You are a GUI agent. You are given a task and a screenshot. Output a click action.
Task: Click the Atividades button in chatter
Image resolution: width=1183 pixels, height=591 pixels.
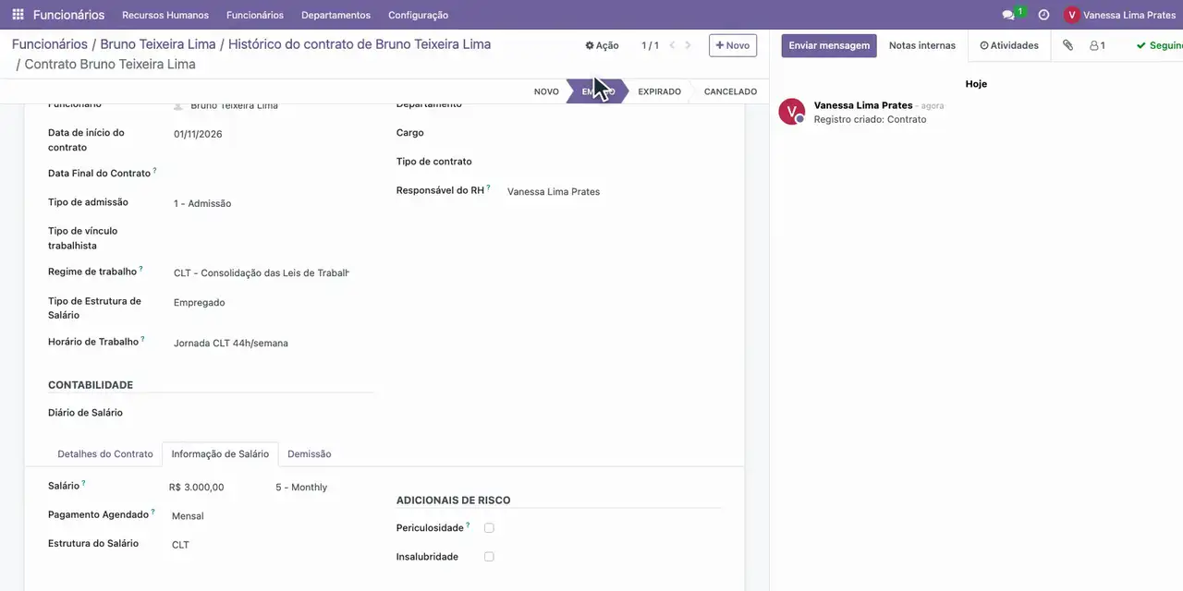1009,45
